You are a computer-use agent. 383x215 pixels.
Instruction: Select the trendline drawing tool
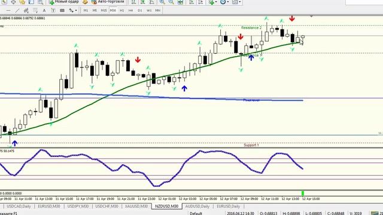click(17, 11)
